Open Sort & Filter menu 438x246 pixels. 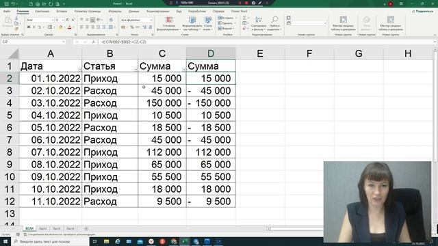click(259, 23)
